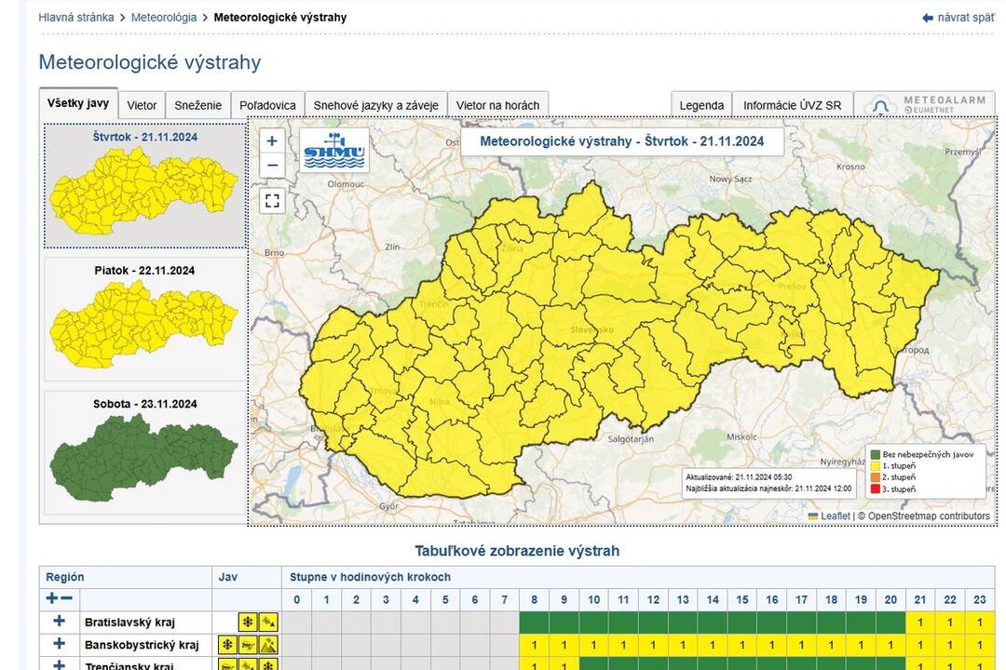Expand the Banskobystrický kraj row

60,644
